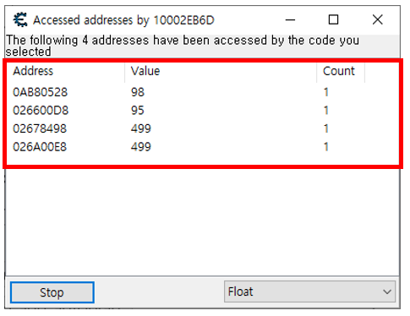The height and width of the screenshot is (316, 410).
Task: Click count 1 for address 0AB80528
Action: coord(326,92)
